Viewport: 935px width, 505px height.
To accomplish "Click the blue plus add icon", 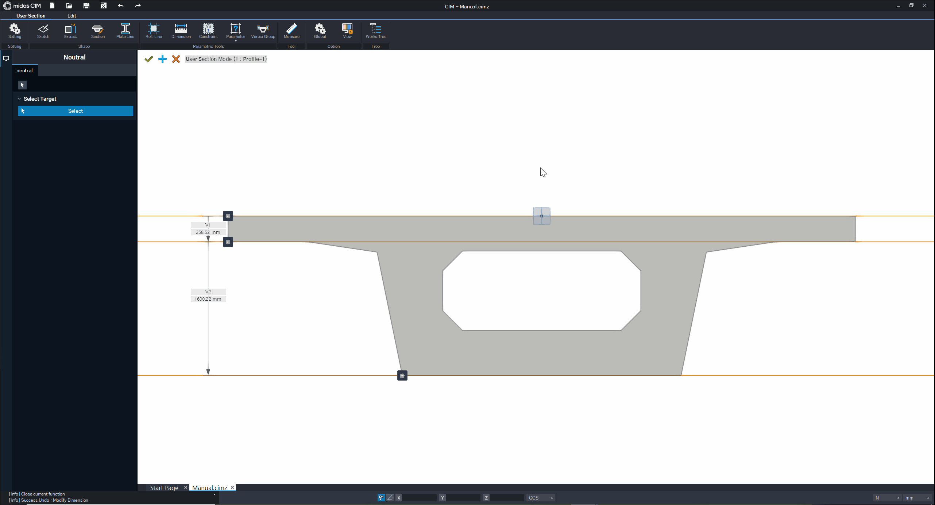I will (x=162, y=59).
